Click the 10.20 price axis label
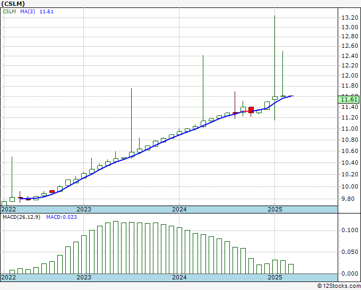 [x=349, y=174]
